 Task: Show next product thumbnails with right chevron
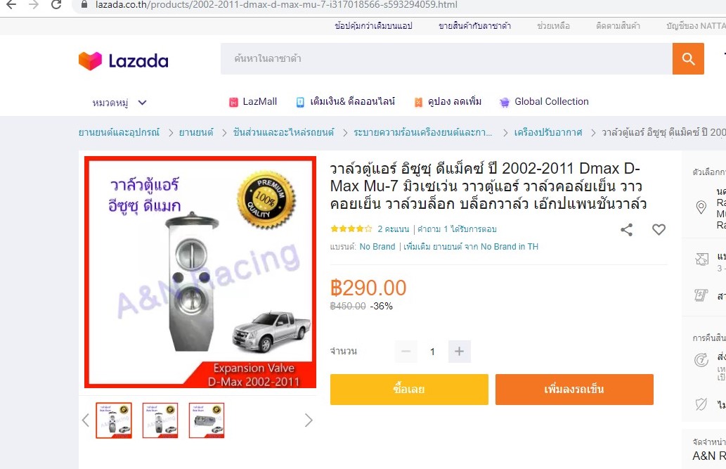pos(309,420)
